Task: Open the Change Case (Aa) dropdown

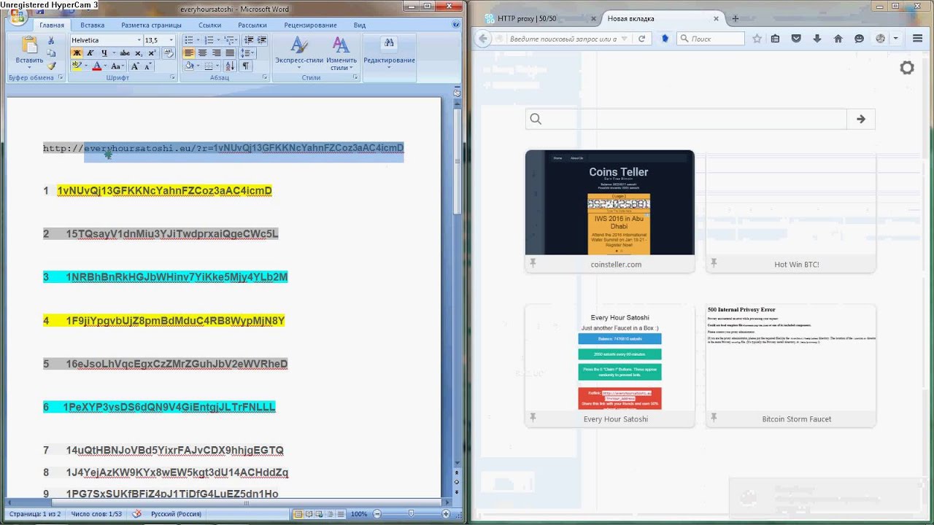Action: click(117, 66)
